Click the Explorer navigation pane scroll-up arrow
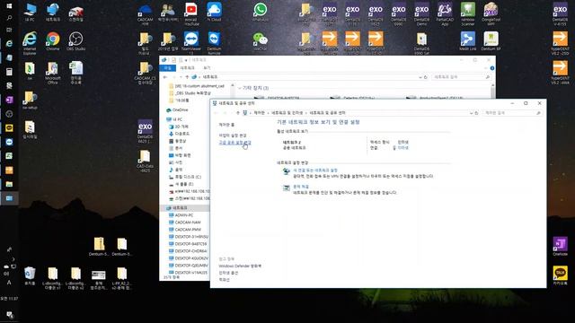The image size is (575, 323). 232,86
